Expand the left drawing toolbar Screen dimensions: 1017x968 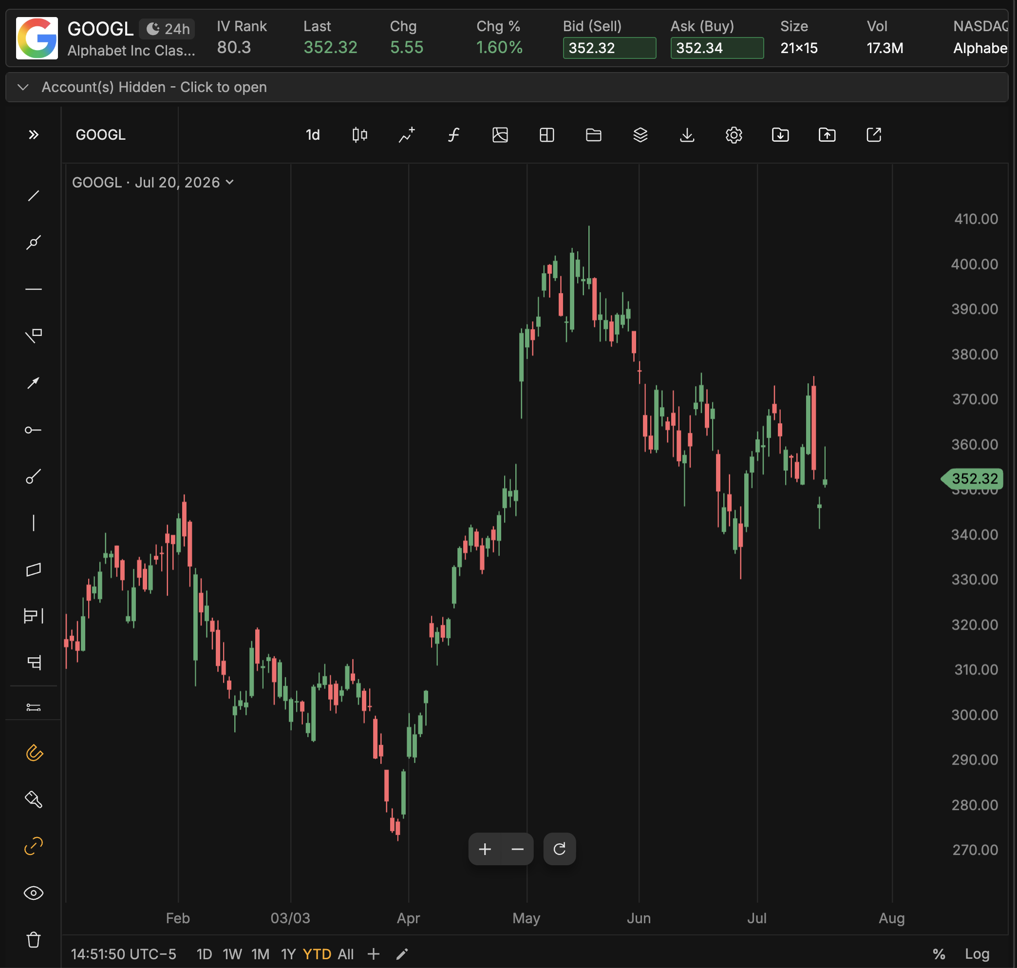[x=34, y=135]
